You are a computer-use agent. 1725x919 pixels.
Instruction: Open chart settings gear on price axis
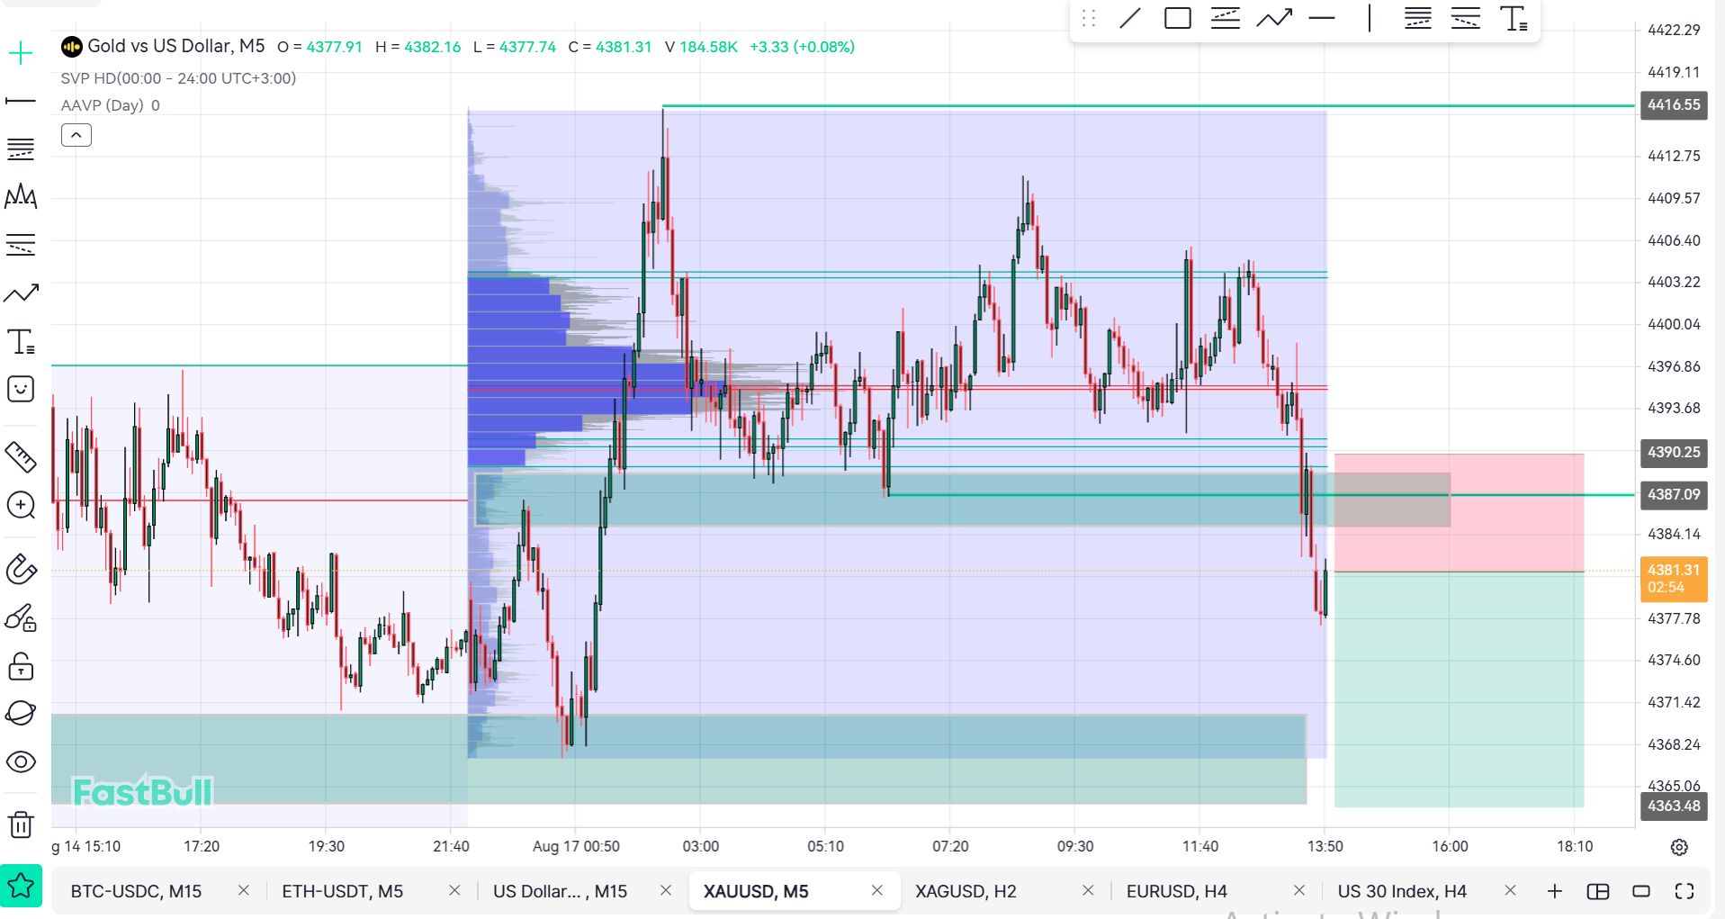[x=1679, y=847]
